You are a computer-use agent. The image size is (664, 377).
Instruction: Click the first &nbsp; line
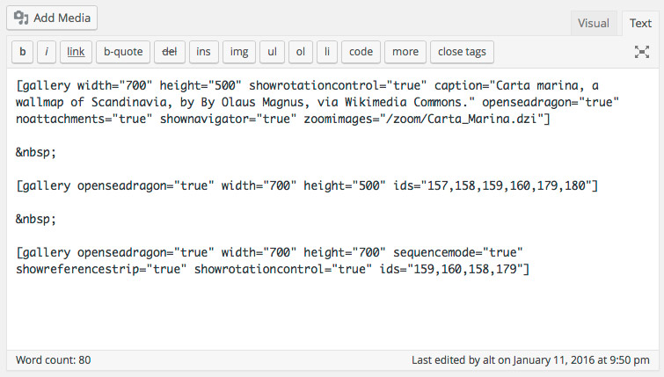(x=36, y=152)
